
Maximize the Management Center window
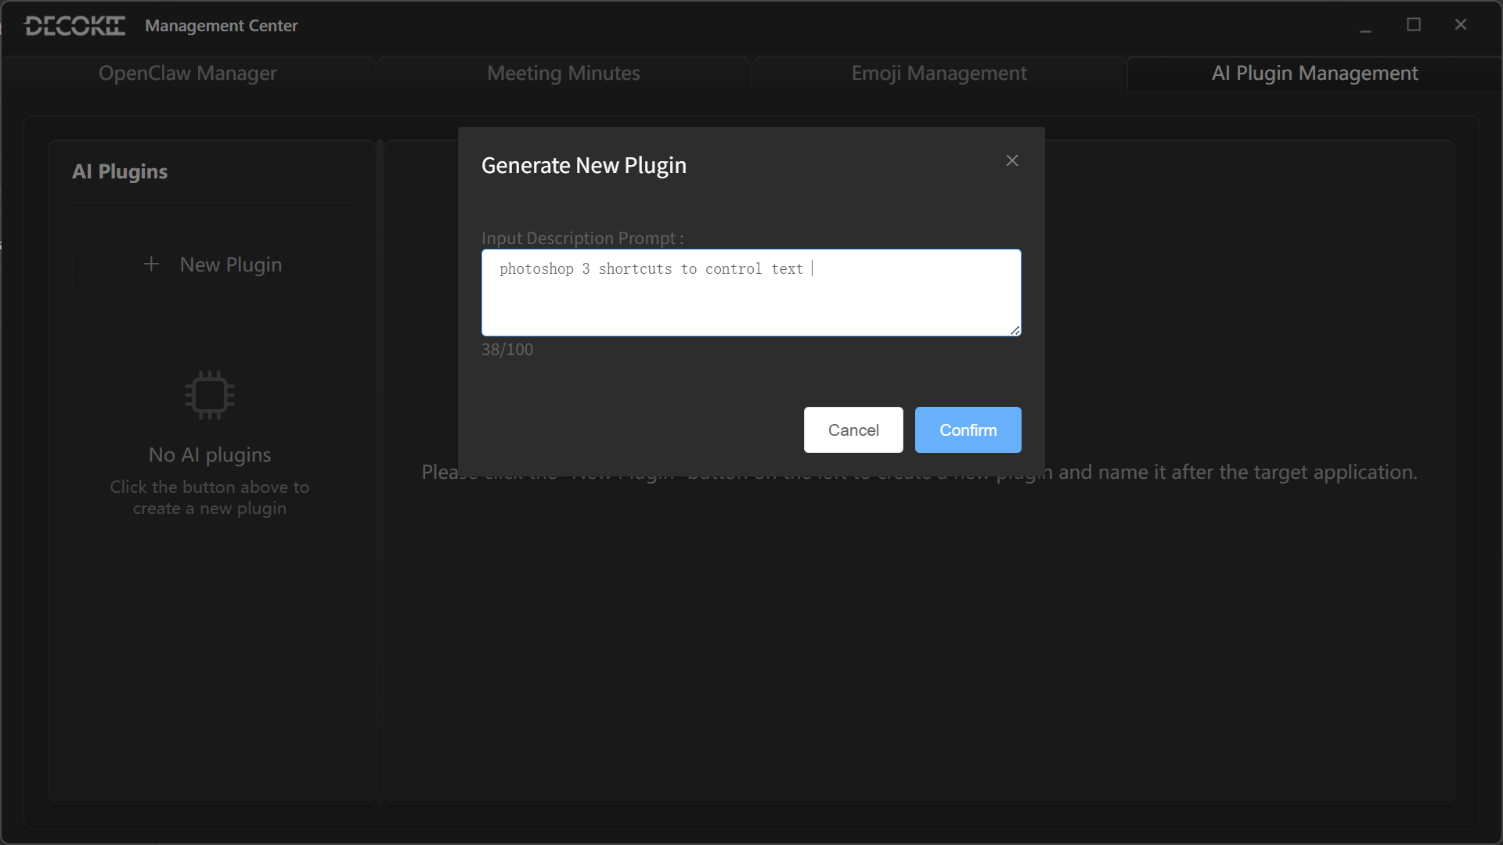1414,25
